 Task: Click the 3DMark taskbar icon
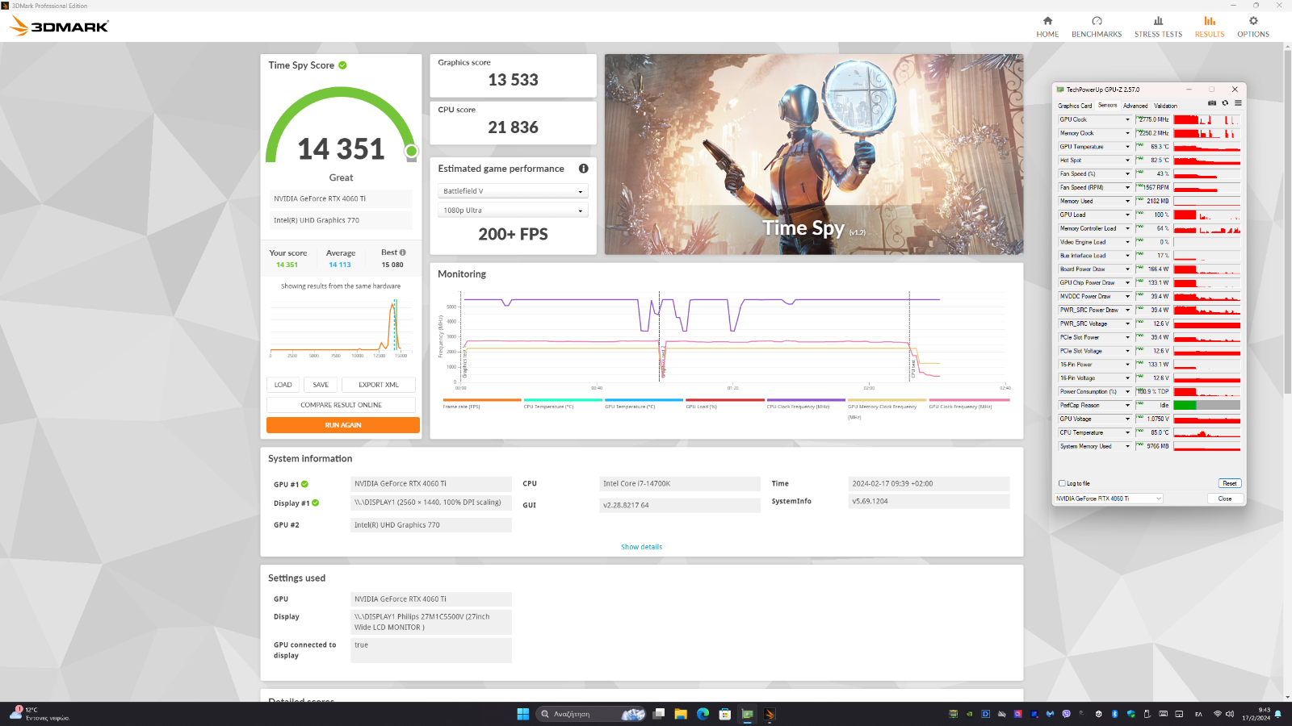[x=770, y=714]
